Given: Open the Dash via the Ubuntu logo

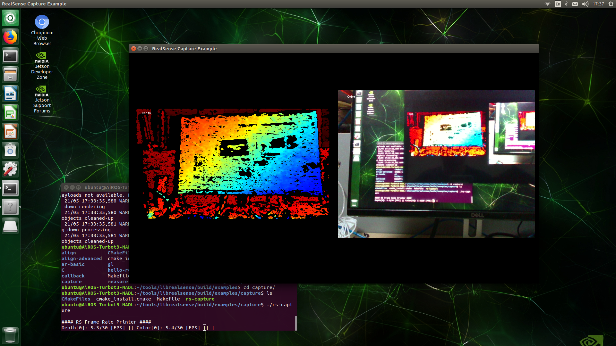Looking at the screenshot, I should (10, 18).
